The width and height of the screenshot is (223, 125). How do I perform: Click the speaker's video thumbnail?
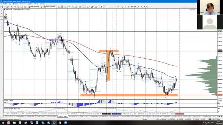point(210,7)
